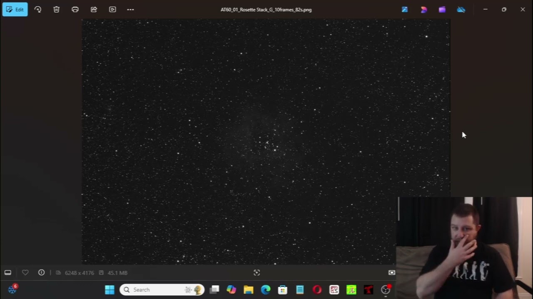Click the 6248 x 4176 dimensions text

click(x=79, y=273)
